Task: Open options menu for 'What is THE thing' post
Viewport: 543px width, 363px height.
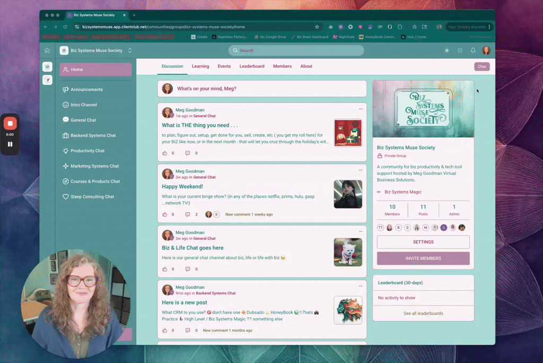Action: (361, 109)
